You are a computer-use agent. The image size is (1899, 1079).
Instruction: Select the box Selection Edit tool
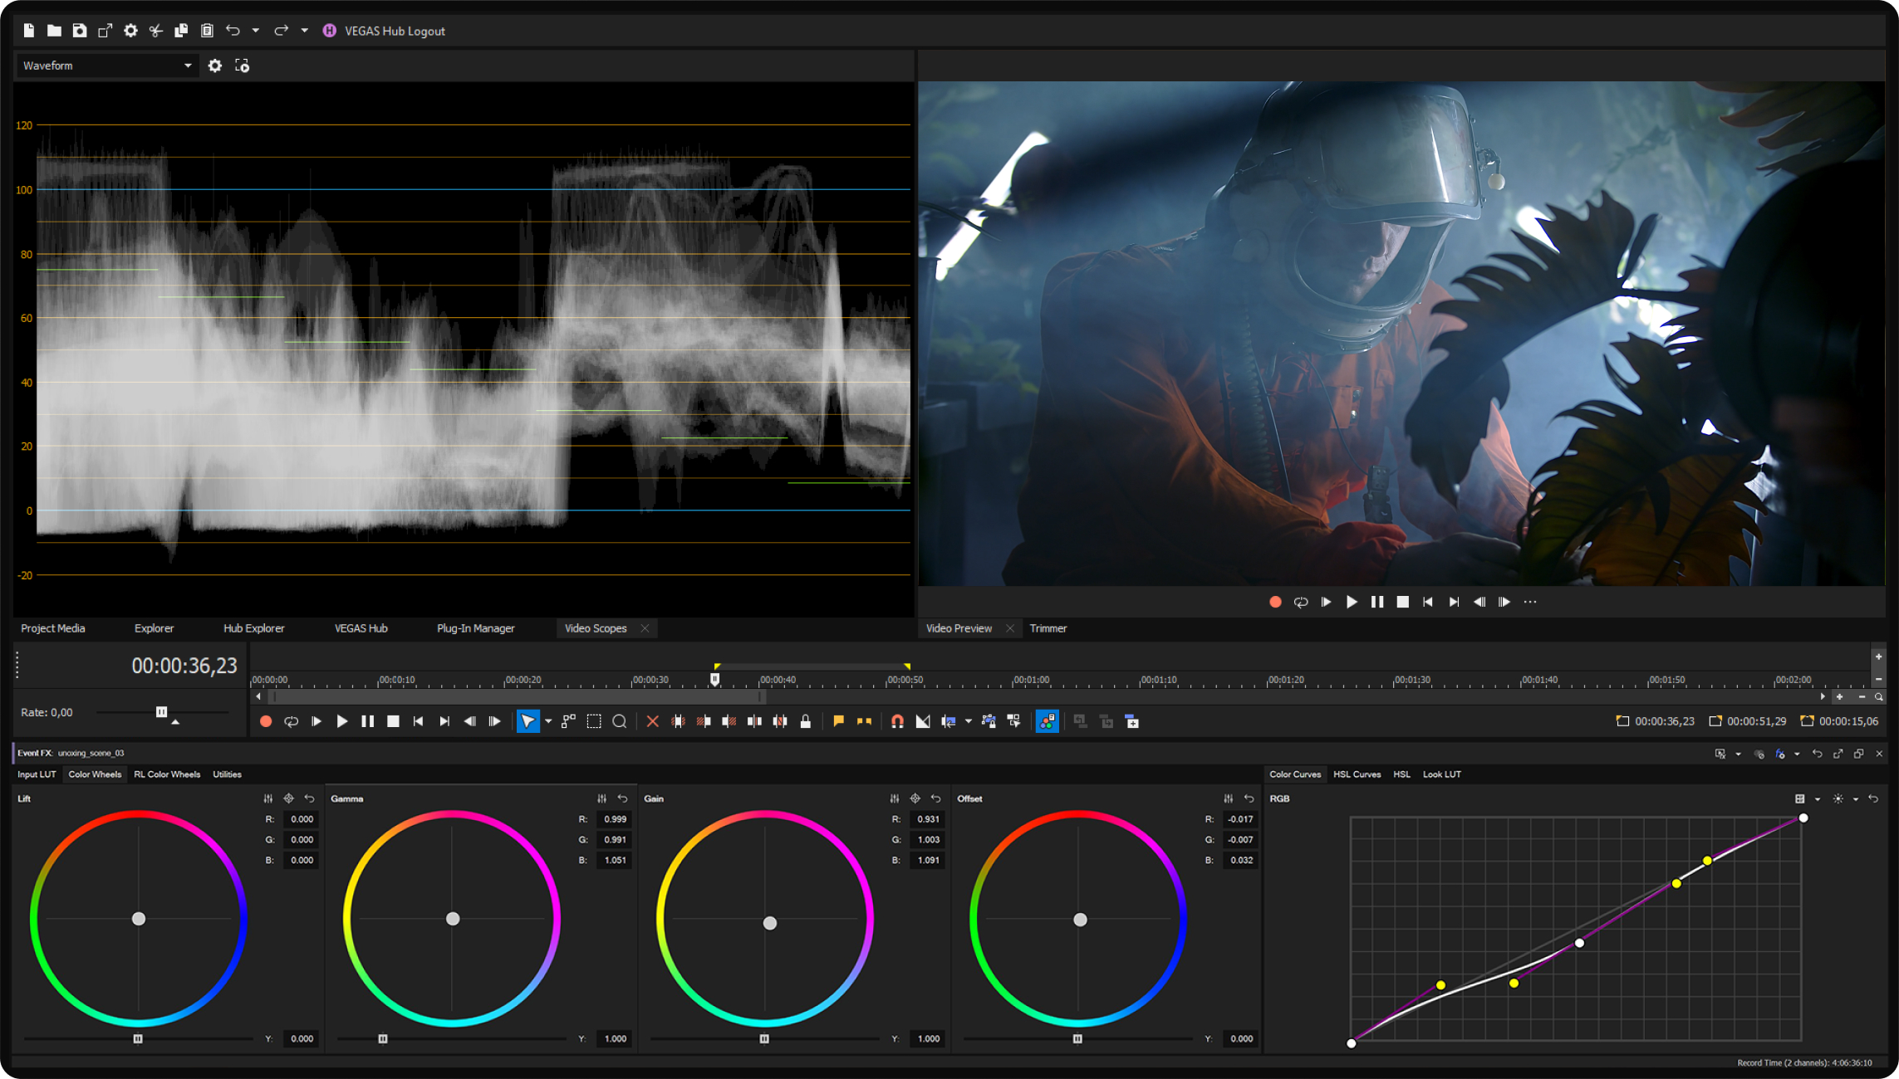pyautogui.click(x=593, y=721)
